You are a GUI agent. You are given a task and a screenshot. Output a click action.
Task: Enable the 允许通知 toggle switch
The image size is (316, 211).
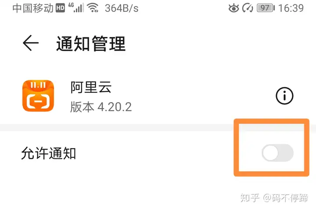(277, 153)
